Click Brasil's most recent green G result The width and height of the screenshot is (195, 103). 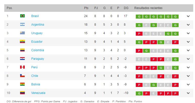tap(176, 17)
